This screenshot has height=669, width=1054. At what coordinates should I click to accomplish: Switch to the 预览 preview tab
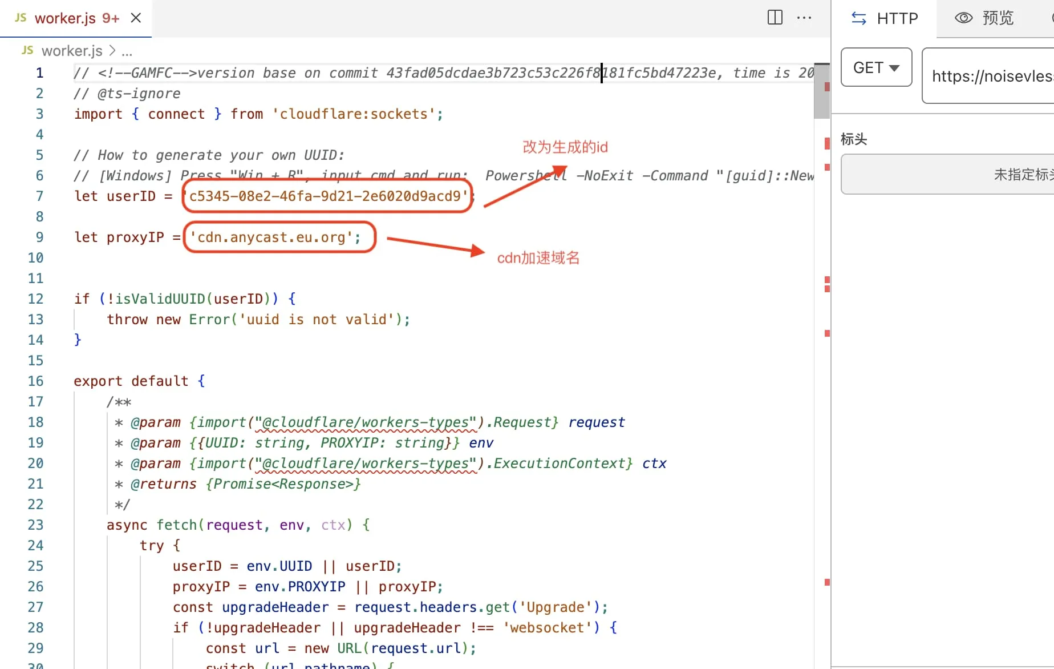(x=997, y=19)
